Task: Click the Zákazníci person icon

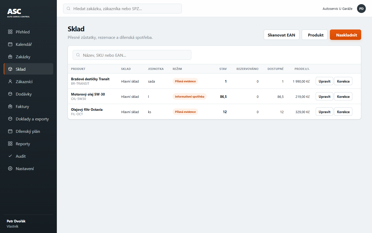Action: click(10, 82)
